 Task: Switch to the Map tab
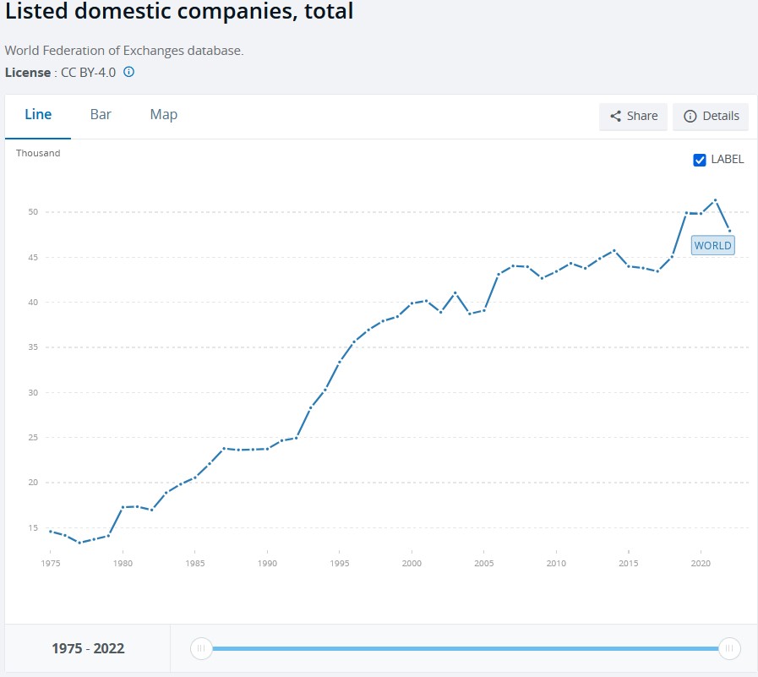pyautogui.click(x=163, y=115)
